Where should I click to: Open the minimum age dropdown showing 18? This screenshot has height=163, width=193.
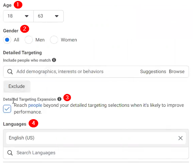18,16
